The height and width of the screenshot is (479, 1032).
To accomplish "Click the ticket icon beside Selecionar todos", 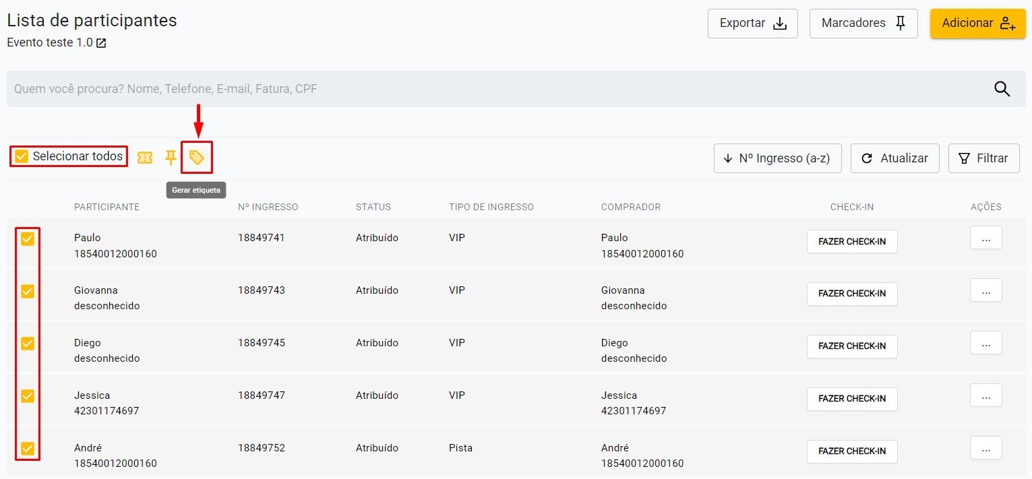I will [145, 158].
